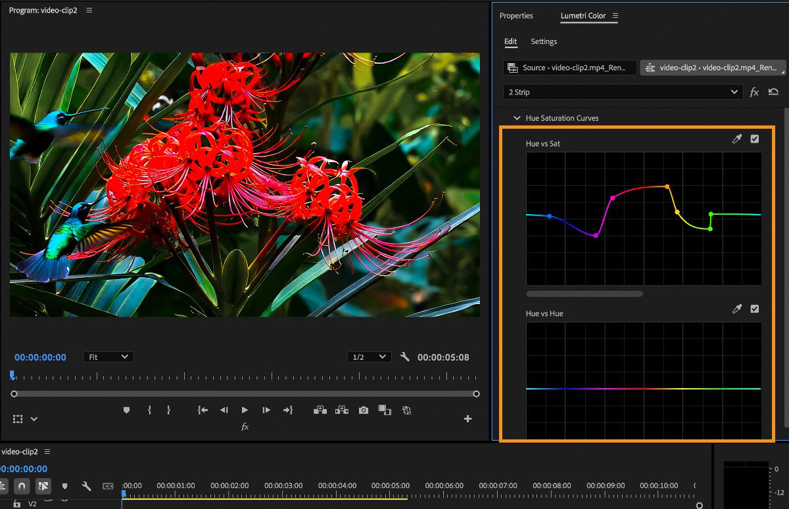The width and height of the screenshot is (789, 509).
Task: Toggle Snap with the magnet icon
Action: click(22, 486)
